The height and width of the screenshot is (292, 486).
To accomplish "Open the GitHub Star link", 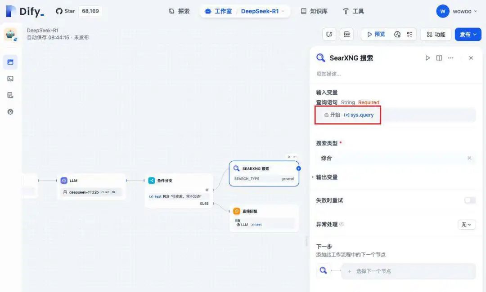I will 65,11.
